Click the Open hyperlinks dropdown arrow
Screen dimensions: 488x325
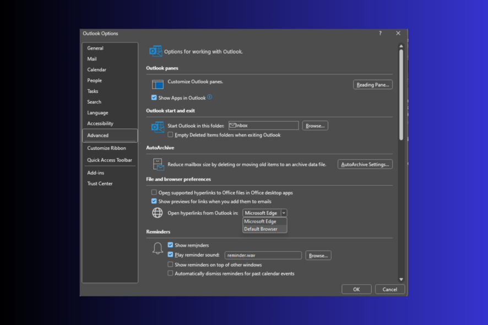coord(283,213)
